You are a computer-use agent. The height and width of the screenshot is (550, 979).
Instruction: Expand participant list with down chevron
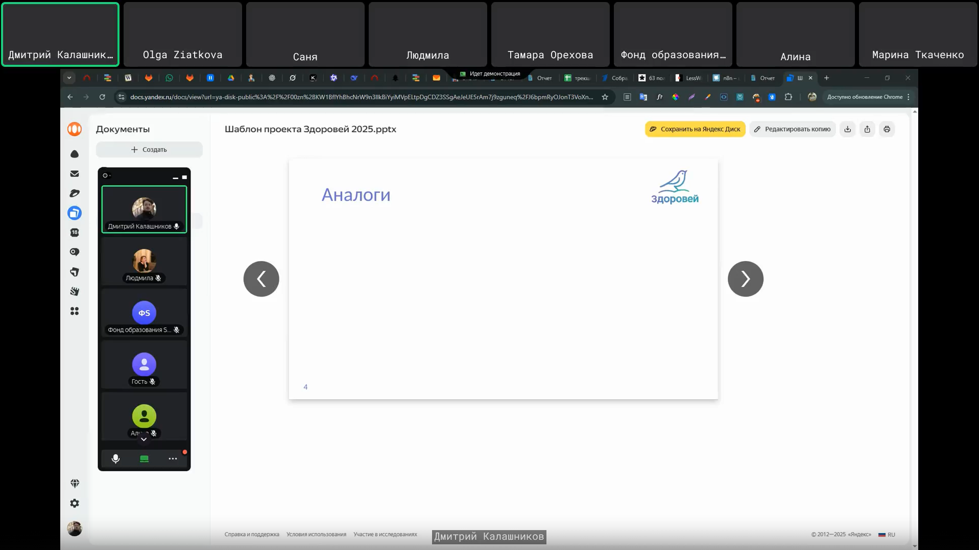144,439
